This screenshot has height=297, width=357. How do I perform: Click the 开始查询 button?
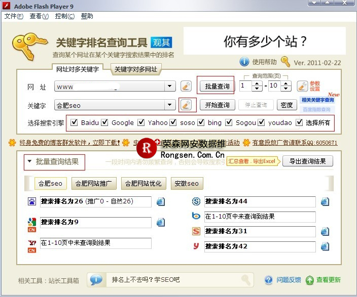click(217, 105)
